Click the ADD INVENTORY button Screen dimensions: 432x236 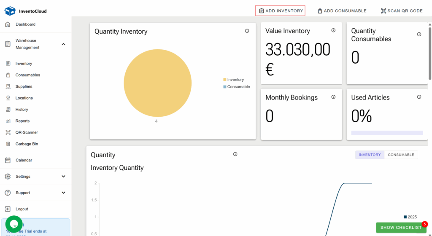click(280, 11)
